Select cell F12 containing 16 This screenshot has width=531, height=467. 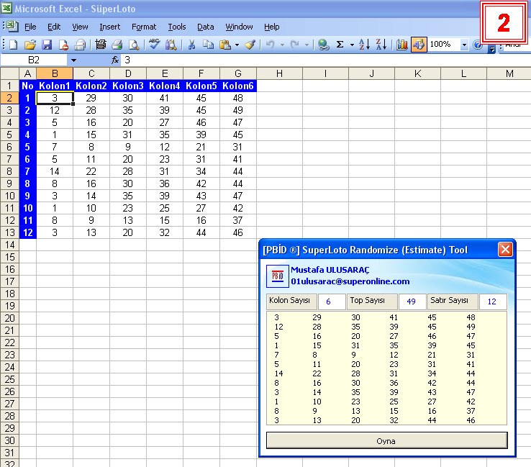pos(201,220)
